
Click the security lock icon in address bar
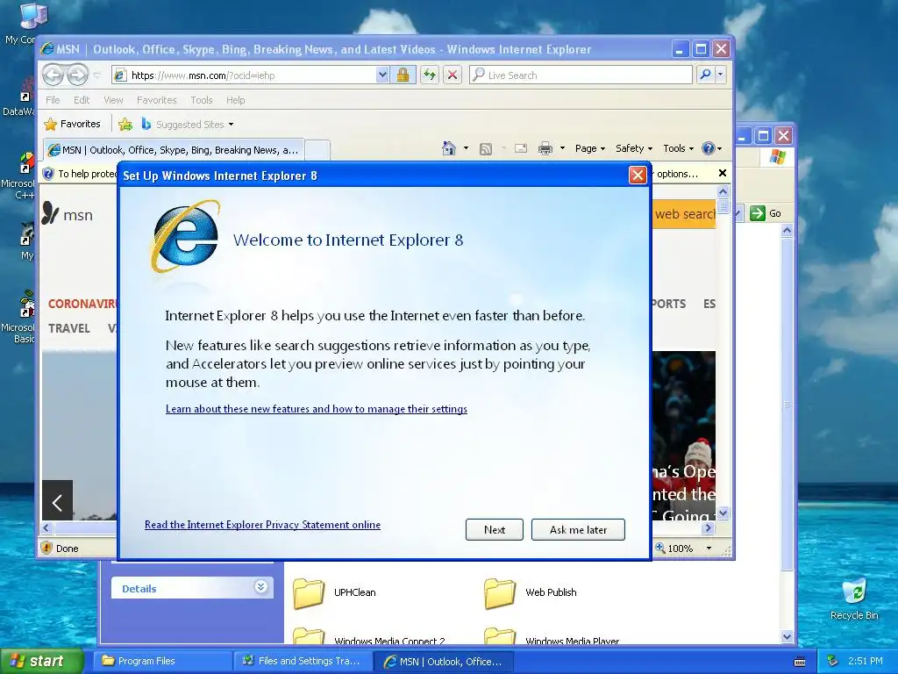pyautogui.click(x=403, y=75)
